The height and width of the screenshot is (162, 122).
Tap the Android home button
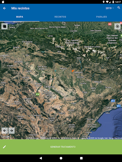pos(61,158)
